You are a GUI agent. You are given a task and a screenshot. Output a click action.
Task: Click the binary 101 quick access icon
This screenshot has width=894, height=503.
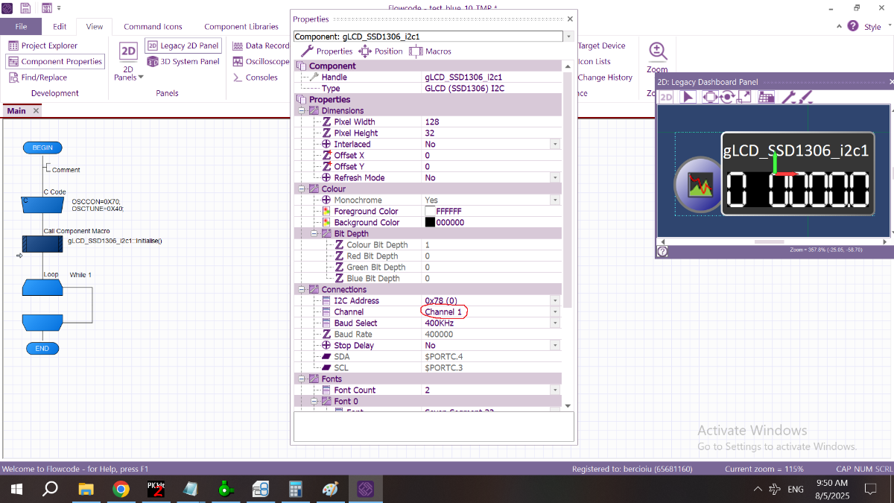pos(46,7)
